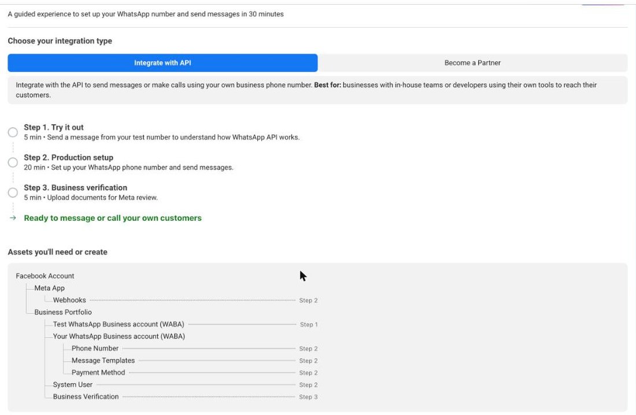636x415 pixels.
Task: Click Meta App in the assets tree
Action: pyautogui.click(x=50, y=288)
